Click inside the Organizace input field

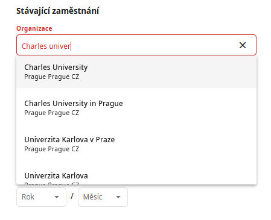[x=136, y=45]
